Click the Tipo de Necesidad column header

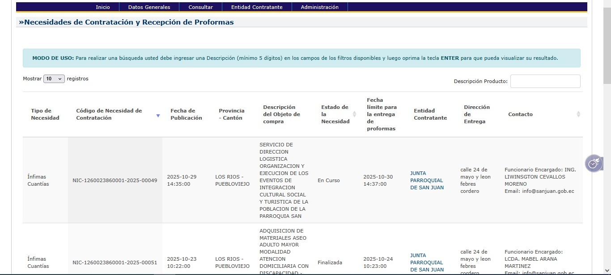pyautogui.click(x=45, y=114)
